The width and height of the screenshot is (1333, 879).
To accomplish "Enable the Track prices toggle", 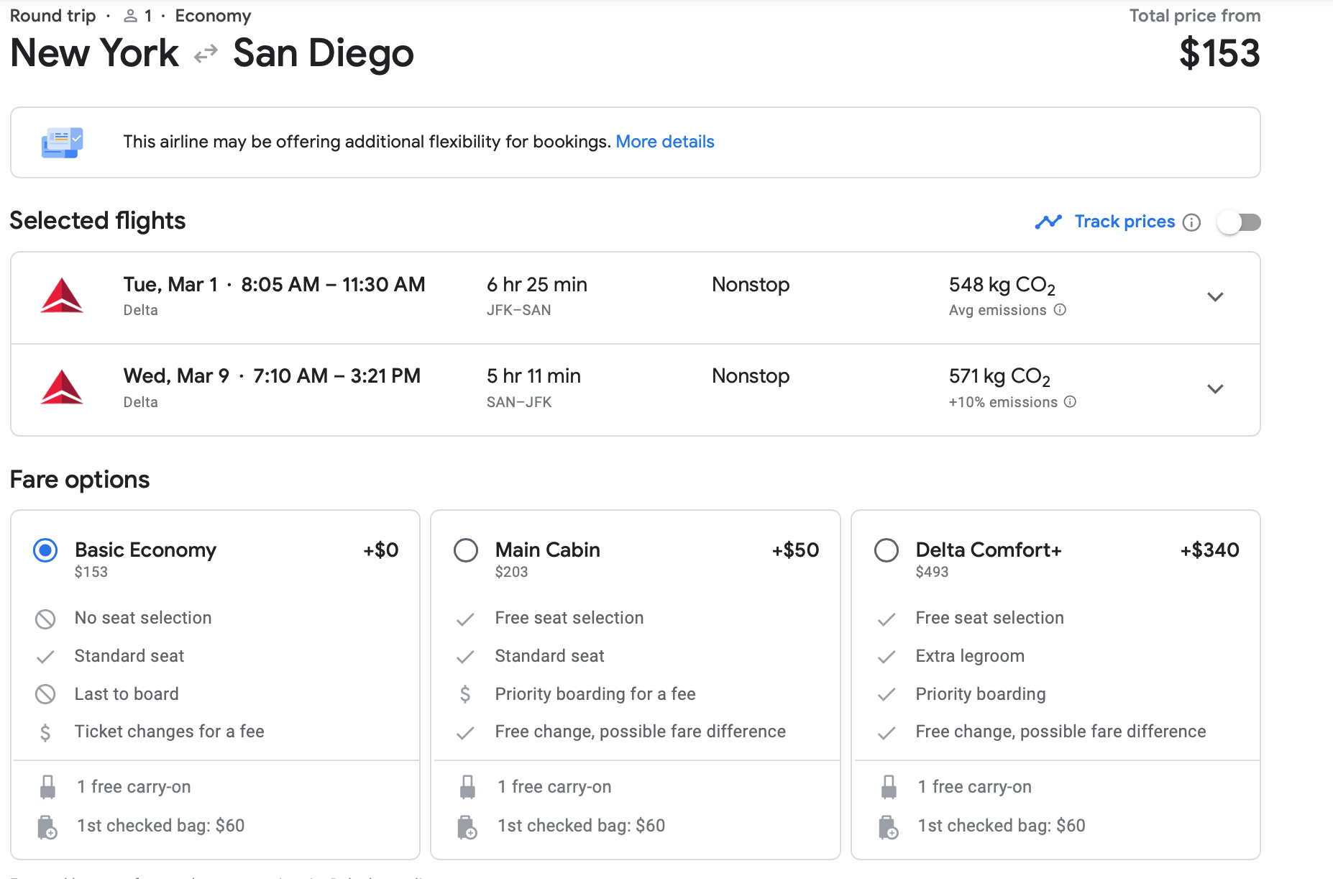I will coord(1240,222).
